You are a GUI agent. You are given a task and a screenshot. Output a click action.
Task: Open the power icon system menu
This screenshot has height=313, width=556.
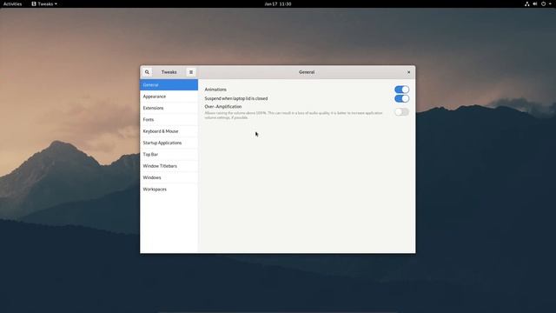click(543, 3)
